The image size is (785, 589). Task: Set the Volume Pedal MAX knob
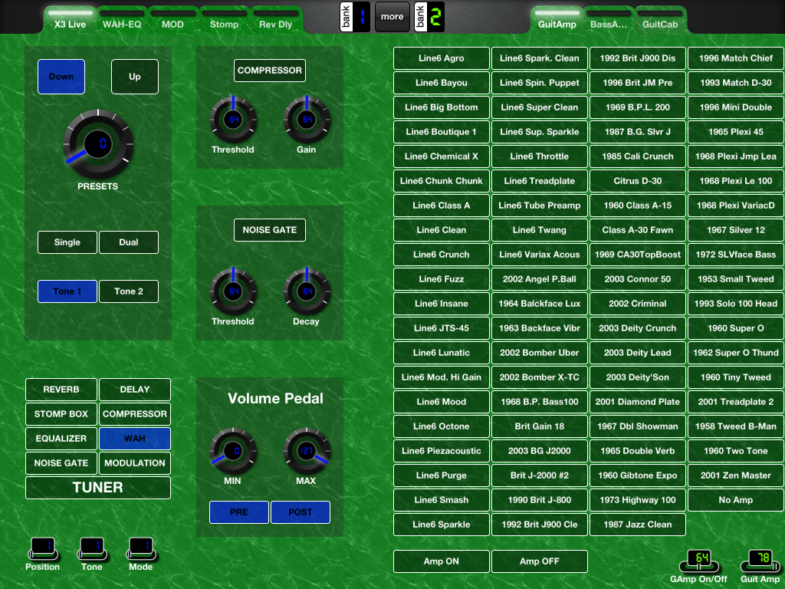pyautogui.click(x=307, y=451)
